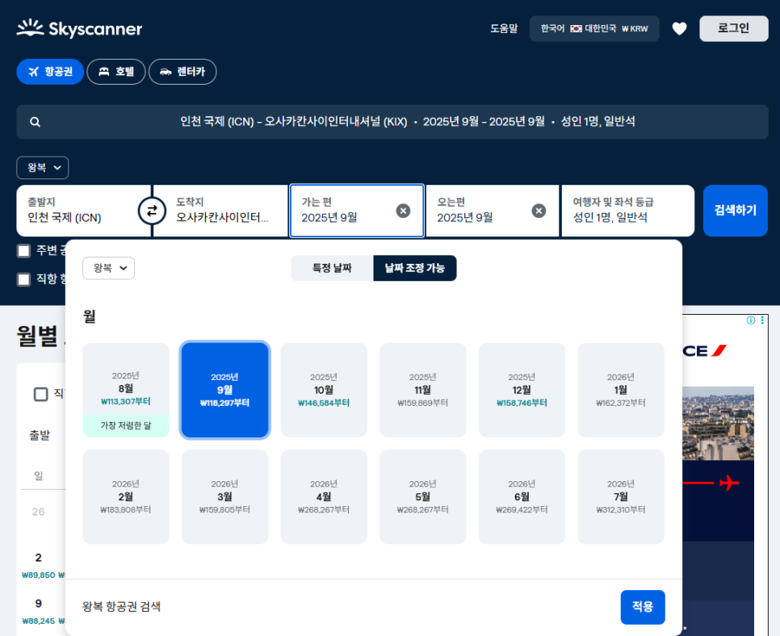Select the 항공권 flights tab
Image resolution: width=780 pixels, height=636 pixels.
pyautogui.click(x=50, y=72)
